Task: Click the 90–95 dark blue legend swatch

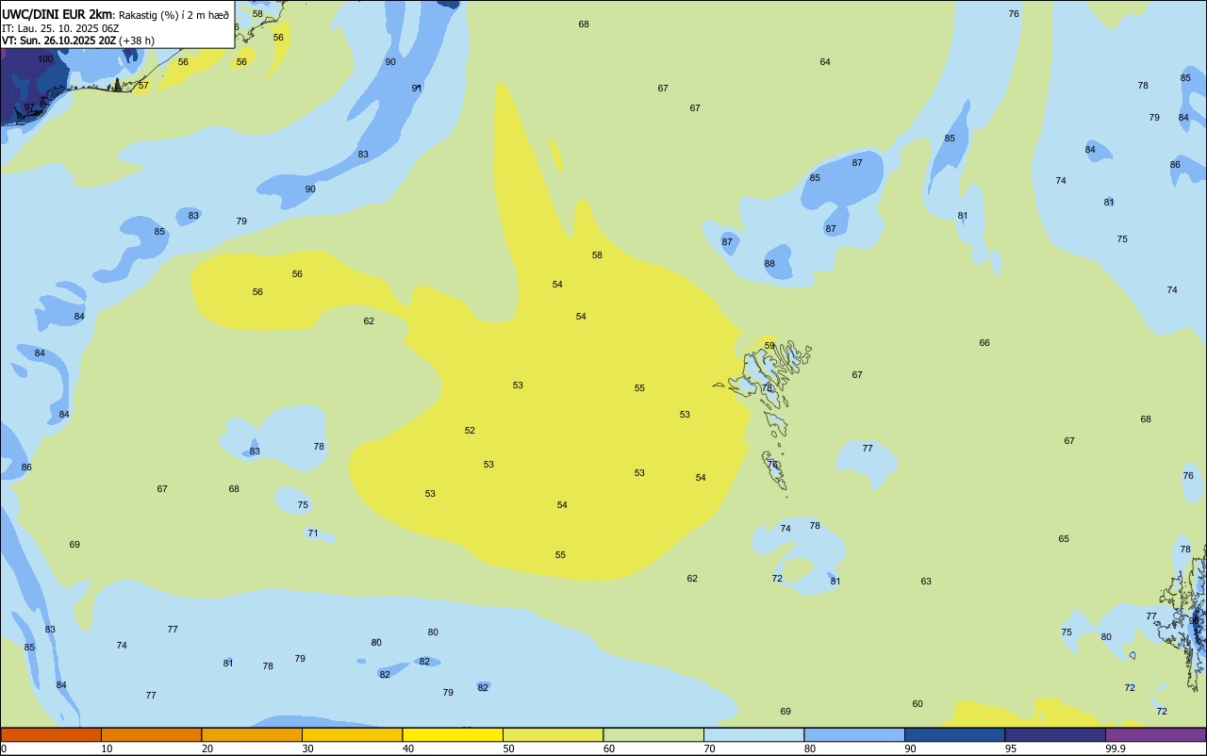Action: click(x=954, y=734)
